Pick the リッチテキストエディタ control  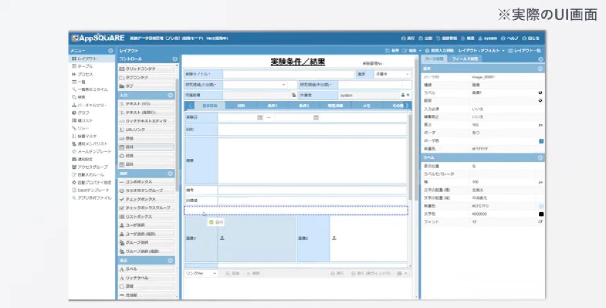pyautogui.click(x=146, y=121)
